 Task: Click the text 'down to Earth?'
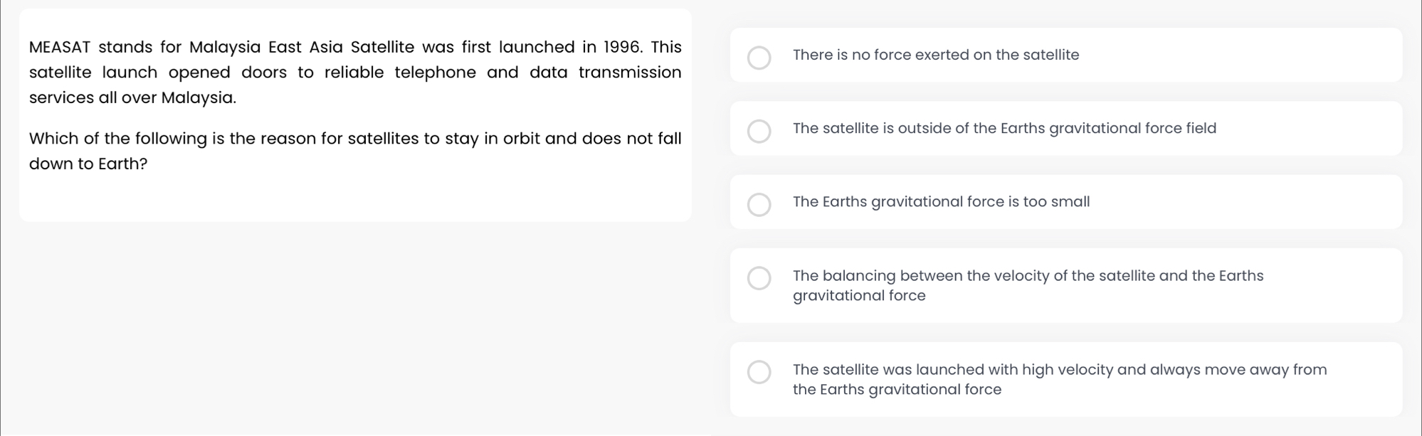tap(88, 164)
